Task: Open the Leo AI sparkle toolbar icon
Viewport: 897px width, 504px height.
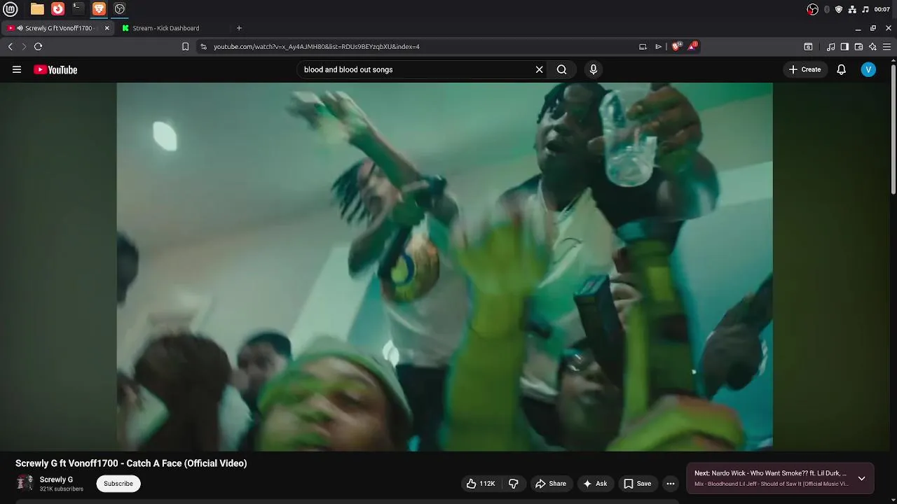Action: [x=872, y=46]
